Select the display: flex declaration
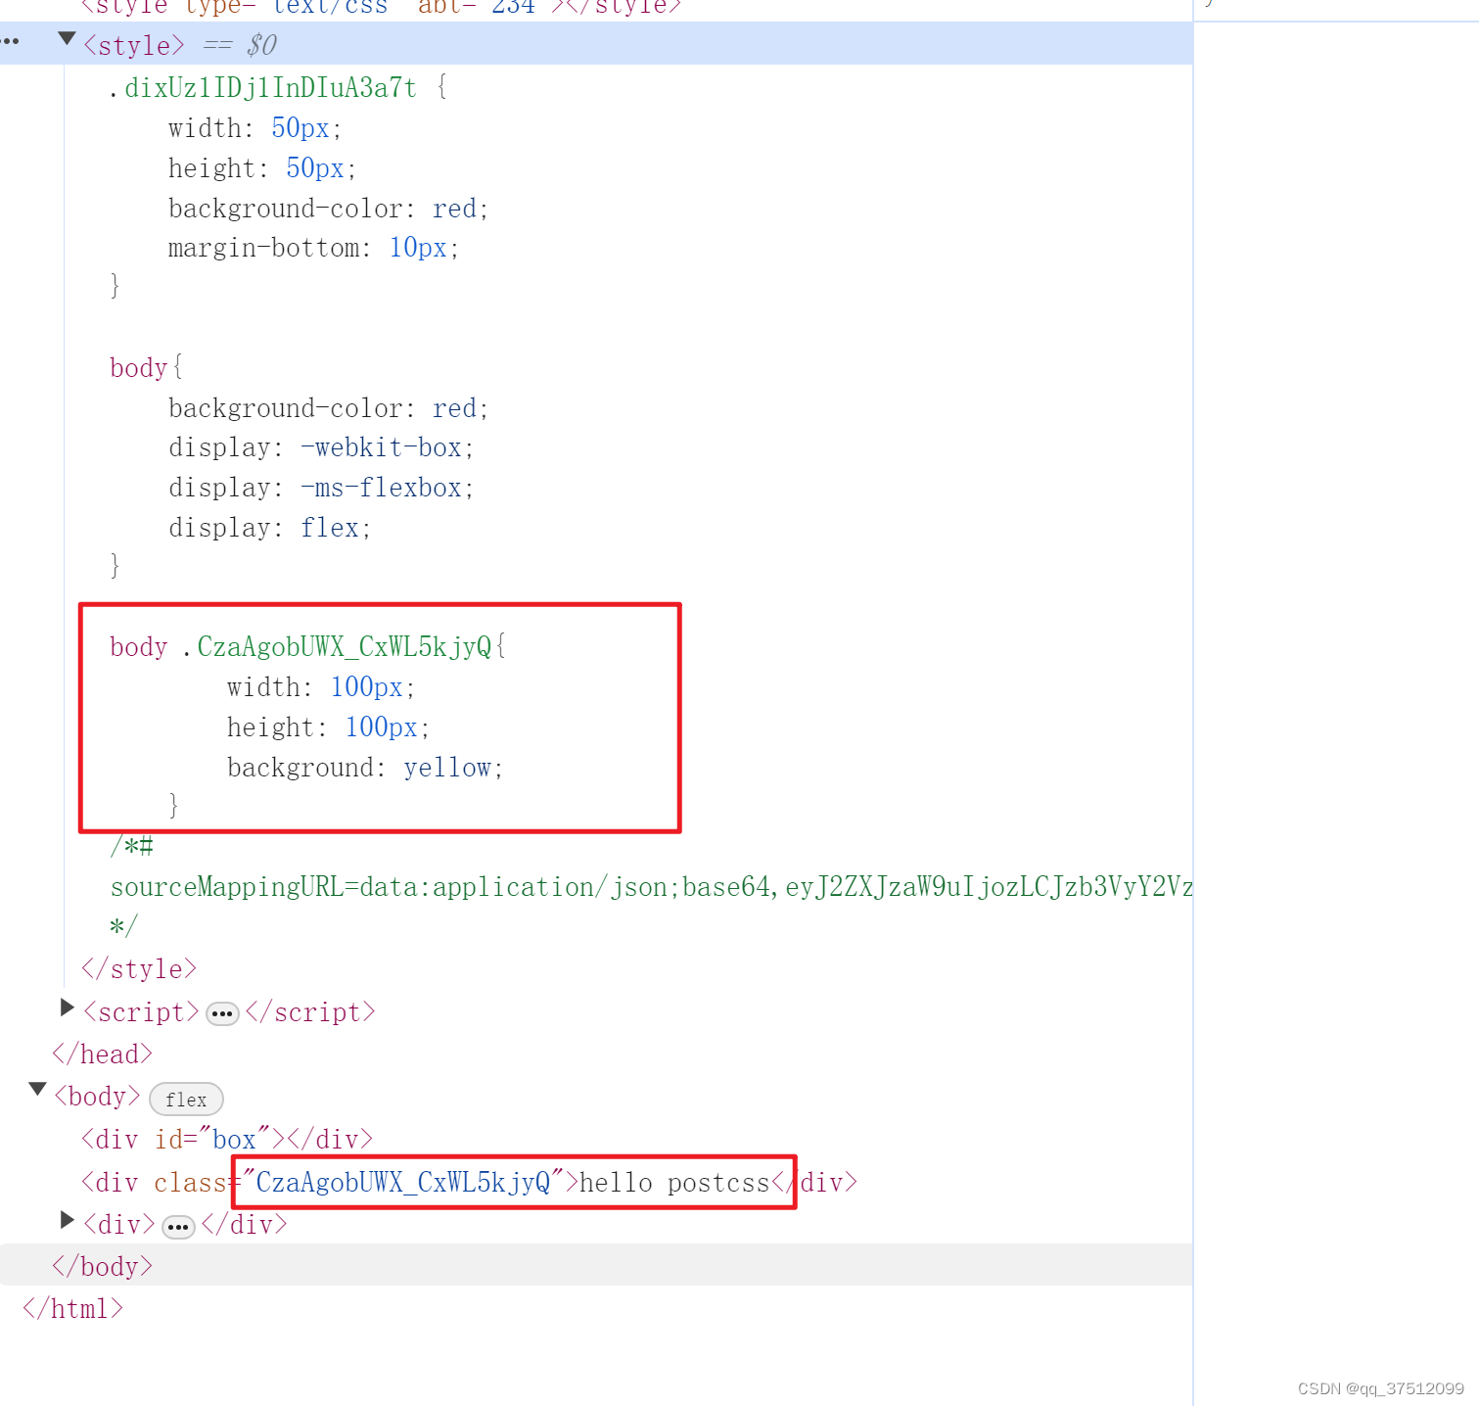 269,527
